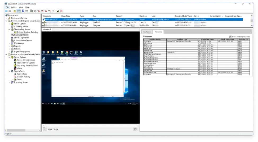
Task: Collapse DeviceLock Content Security Server node
Action: (6, 54)
